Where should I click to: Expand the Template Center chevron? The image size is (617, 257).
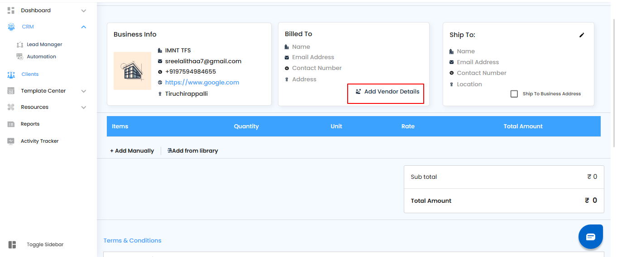(83, 91)
